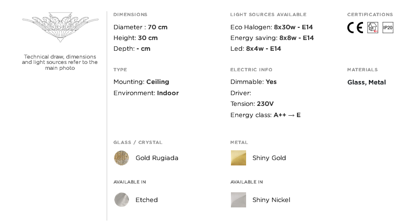Click the IP20 rating icon
409x224 pixels.
(x=388, y=28)
